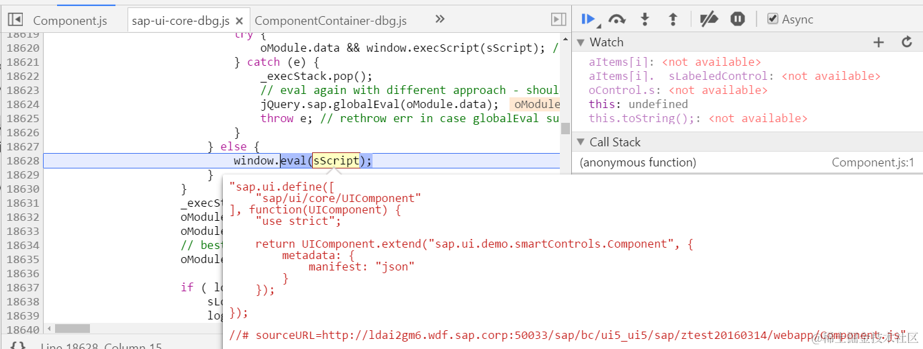The width and height of the screenshot is (923, 349).
Task: Open Component.js:1 source location link
Action: click(873, 162)
